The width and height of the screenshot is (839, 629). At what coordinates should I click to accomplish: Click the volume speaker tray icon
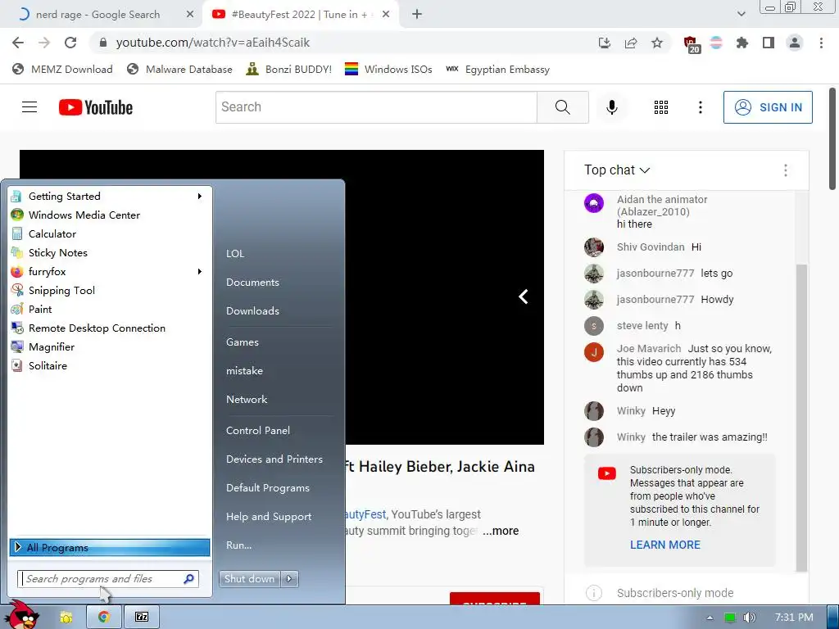click(750, 618)
